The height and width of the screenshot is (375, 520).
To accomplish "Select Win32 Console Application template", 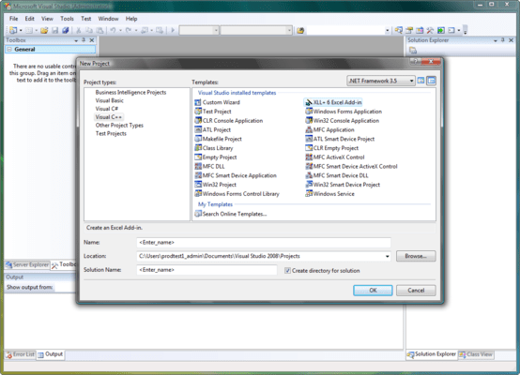I will 343,121.
